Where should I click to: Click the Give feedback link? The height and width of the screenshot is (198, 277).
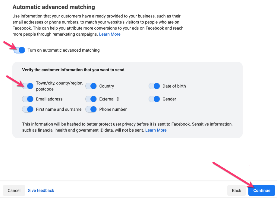point(41,190)
